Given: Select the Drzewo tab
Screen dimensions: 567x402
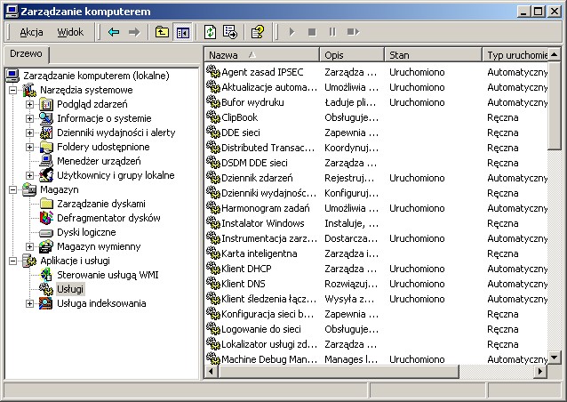Looking at the screenshot, I should 26,53.
